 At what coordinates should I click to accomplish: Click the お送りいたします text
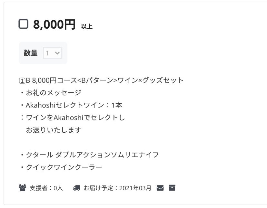tap(54, 130)
